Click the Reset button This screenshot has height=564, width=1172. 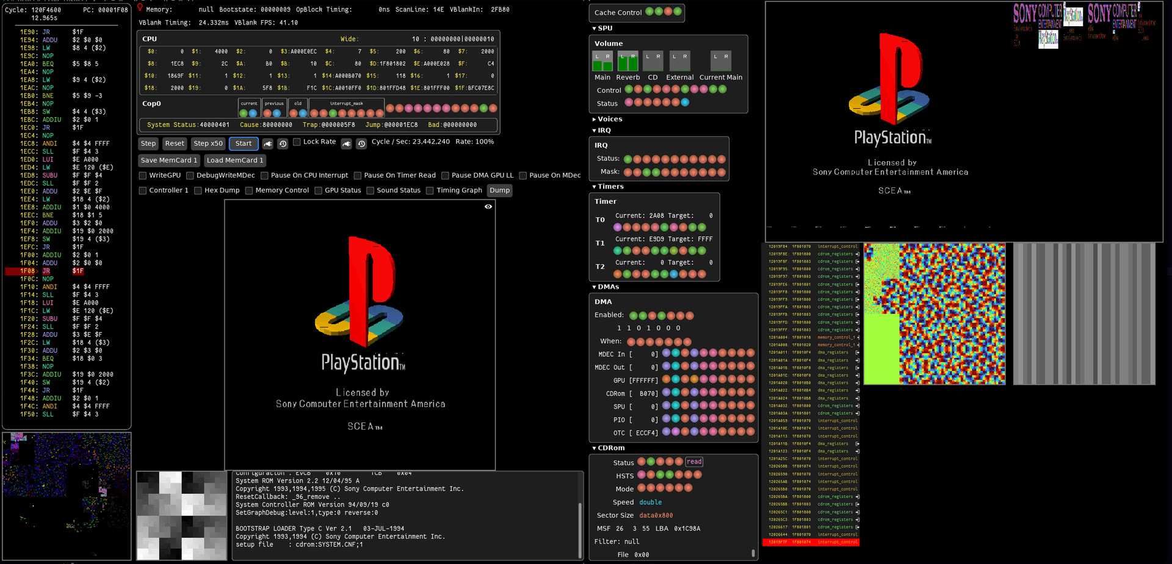[x=175, y=144]
